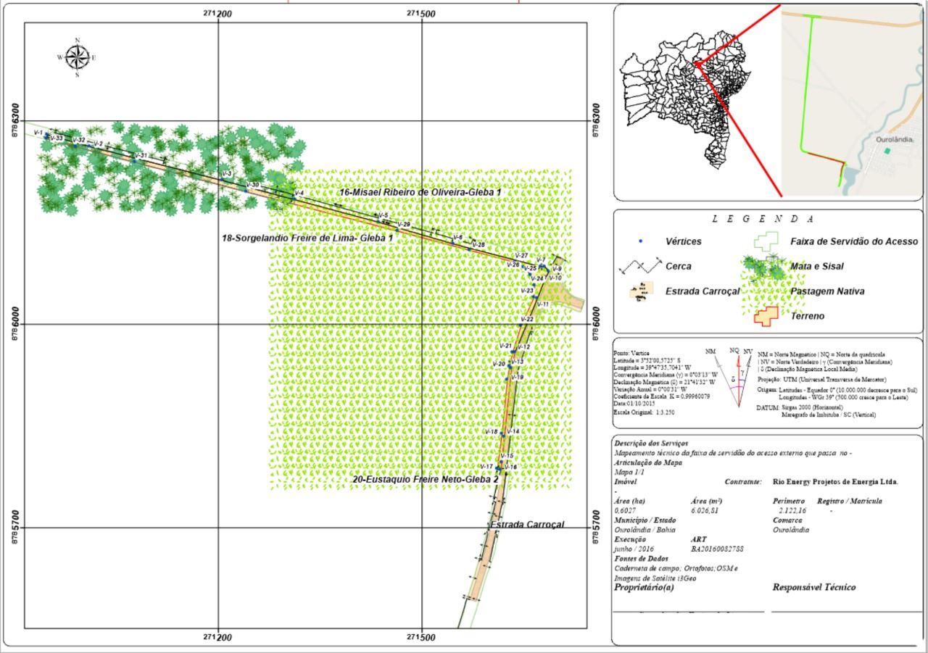Select the V-22 vertex label
This screenshot has width=928, height=653.
click(x=526, y=320)
